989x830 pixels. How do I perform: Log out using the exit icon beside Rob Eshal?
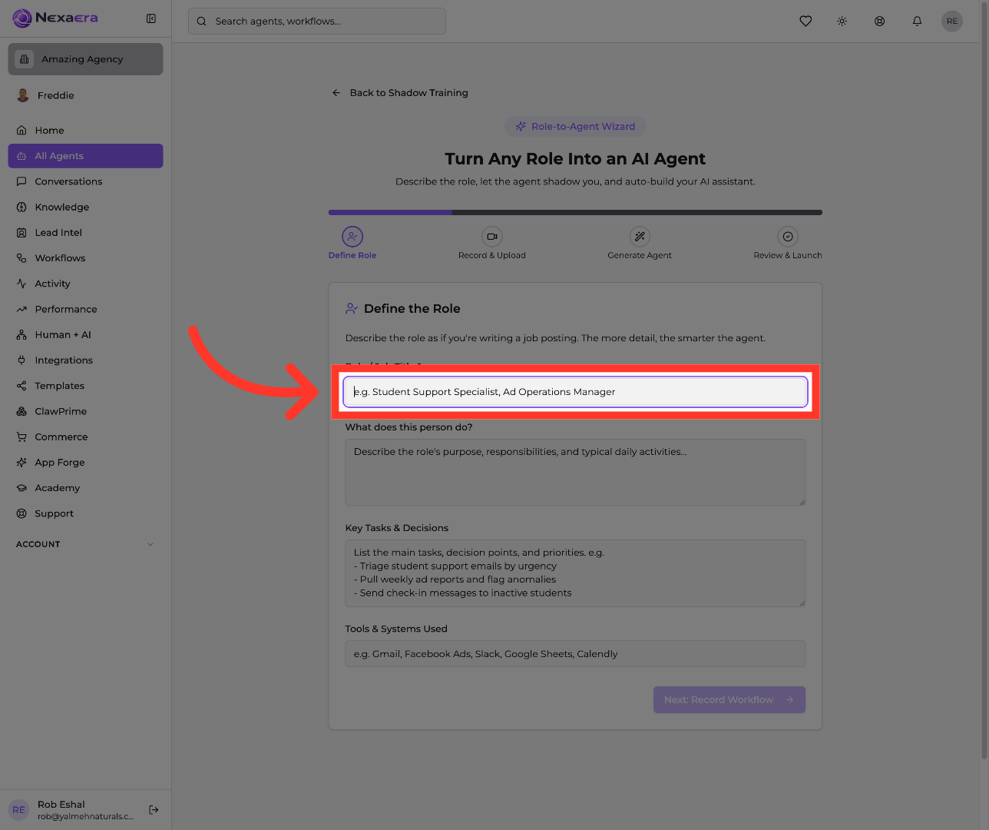[154, 809]
